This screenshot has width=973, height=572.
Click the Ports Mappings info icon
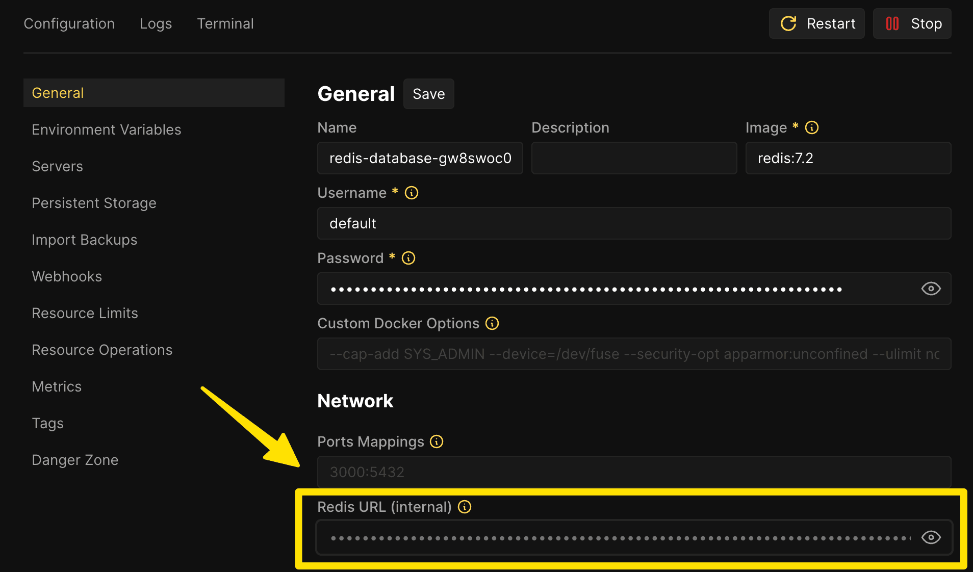click(437, 441)
